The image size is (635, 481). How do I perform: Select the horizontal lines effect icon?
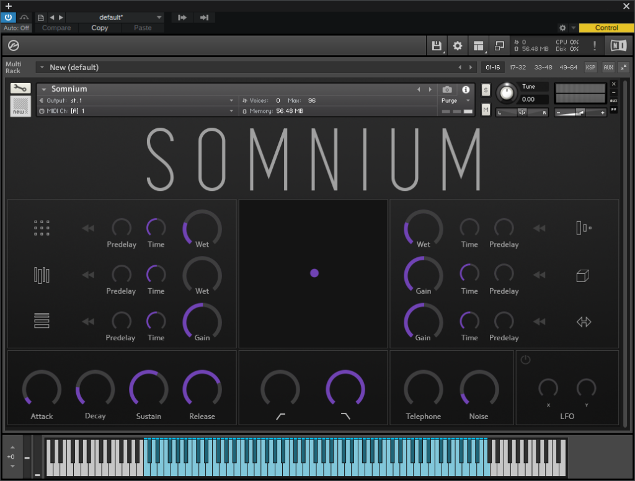[x=42, y=320]
